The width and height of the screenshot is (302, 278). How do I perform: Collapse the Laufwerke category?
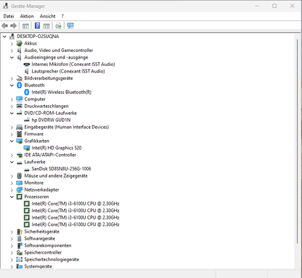point(12,162)
